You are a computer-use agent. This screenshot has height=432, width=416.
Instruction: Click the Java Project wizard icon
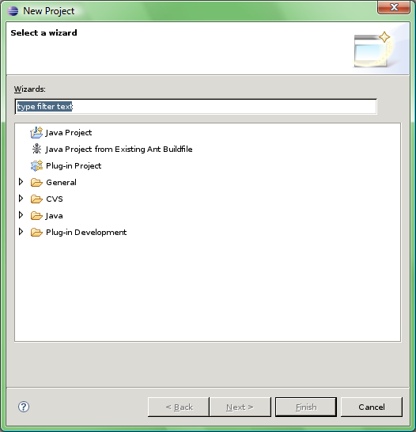pyautogui.click(x=36, y=132)
